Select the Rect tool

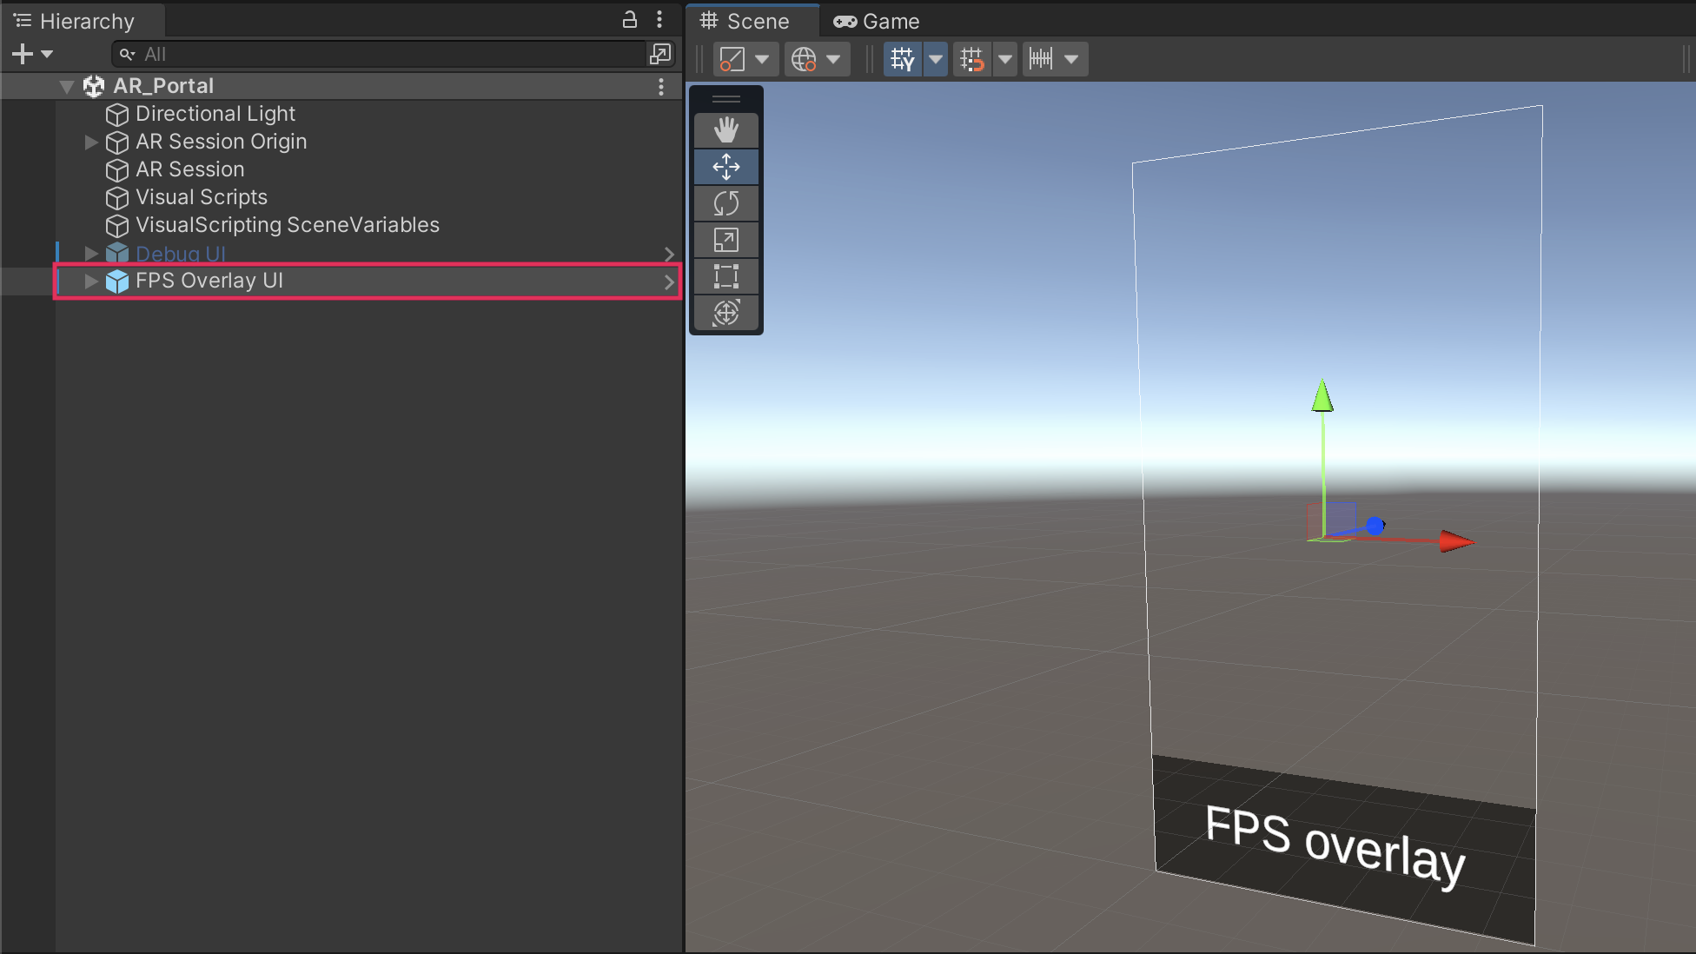pyautogui.click(x=725, y=276)
